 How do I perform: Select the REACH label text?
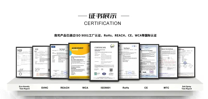65,88
